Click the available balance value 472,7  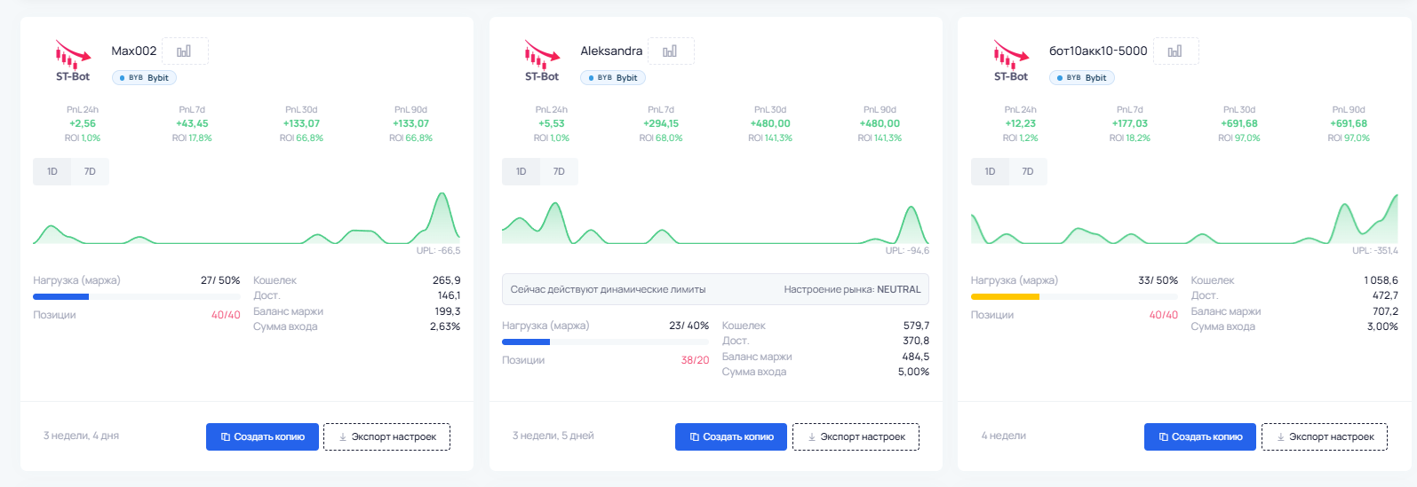(x=1385, y=295)
